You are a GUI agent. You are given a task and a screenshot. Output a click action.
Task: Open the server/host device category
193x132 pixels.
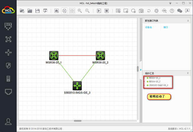[8, 79]
